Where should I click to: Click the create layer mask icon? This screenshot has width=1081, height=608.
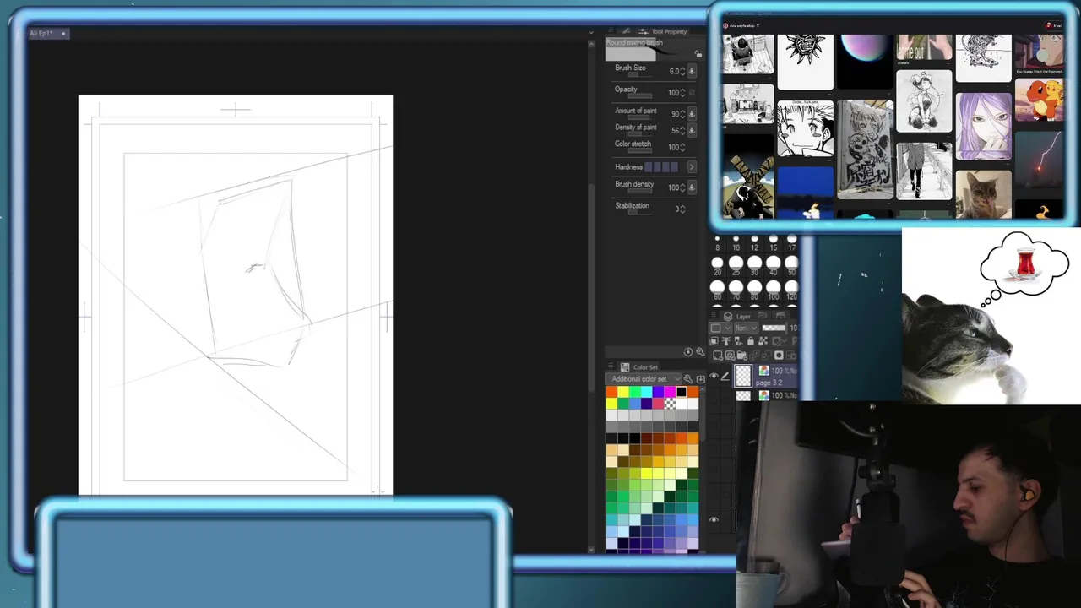779,356
